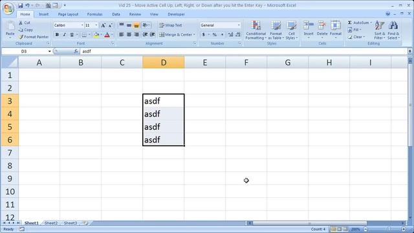Apply red font color
The height and width of the screenshot is (233, 414).
[107, 34]
